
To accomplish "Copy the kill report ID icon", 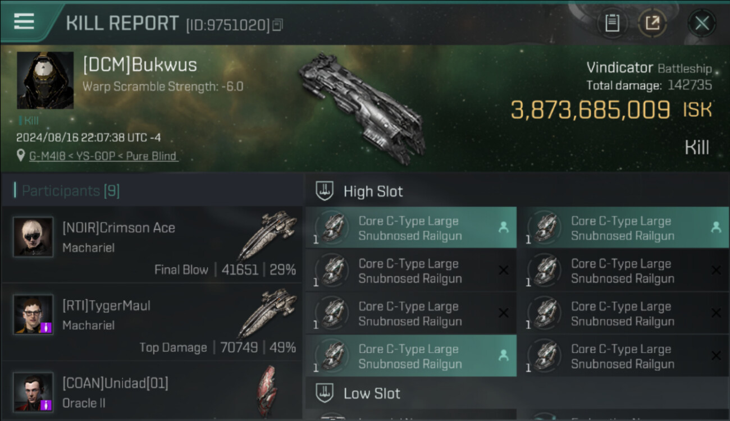I will point(278,25).
